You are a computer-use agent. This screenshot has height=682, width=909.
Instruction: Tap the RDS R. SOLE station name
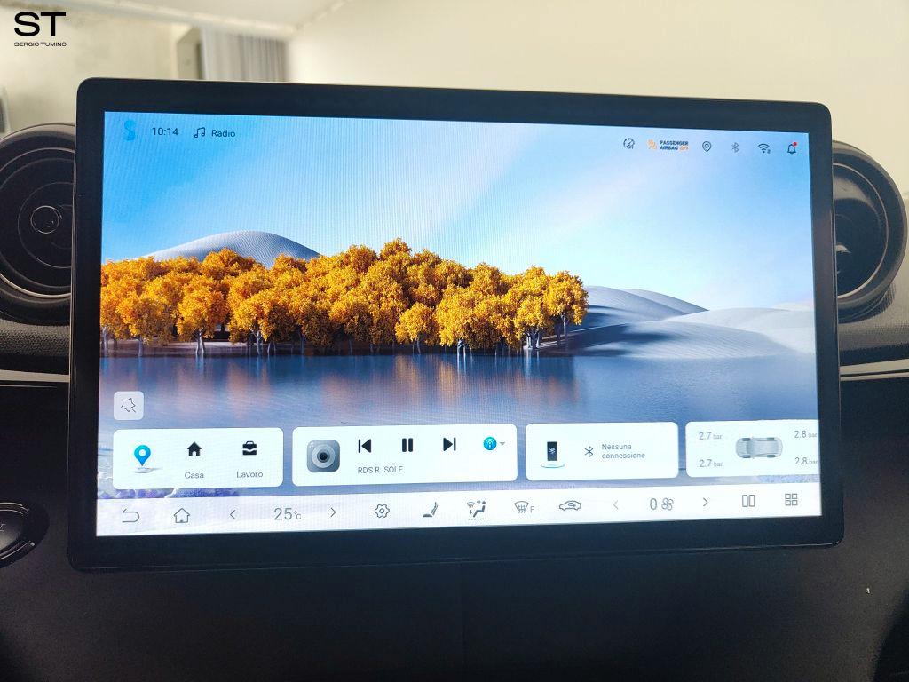[x=380, y=470]
